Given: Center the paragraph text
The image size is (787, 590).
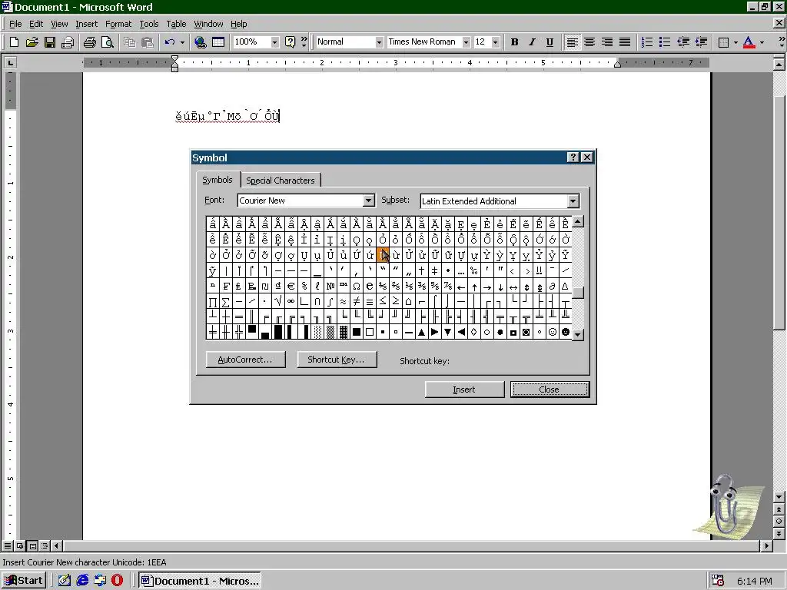Looking at the screenshot, I should click(589, 42).
